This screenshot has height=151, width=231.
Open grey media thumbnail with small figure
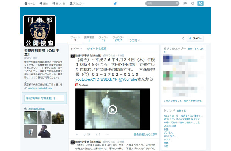pos(31,131)
